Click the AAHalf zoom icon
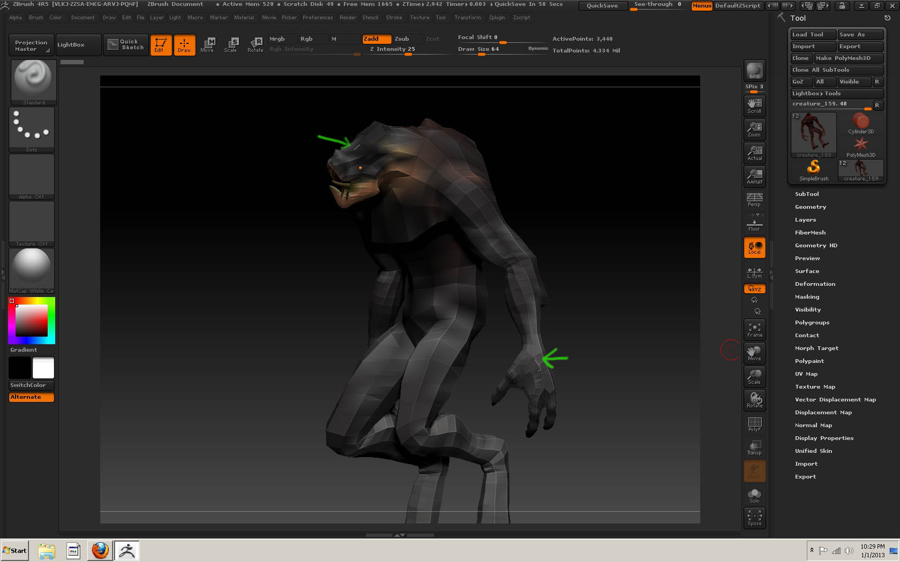This screenshot has width=900, height=562. 754,176
